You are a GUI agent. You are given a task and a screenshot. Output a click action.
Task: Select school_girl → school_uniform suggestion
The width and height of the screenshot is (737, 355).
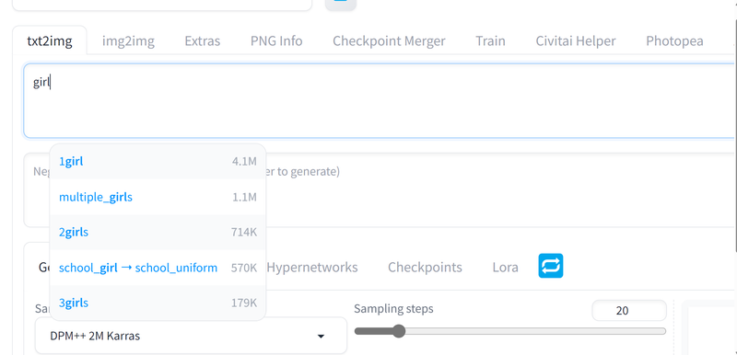point(158,268)
